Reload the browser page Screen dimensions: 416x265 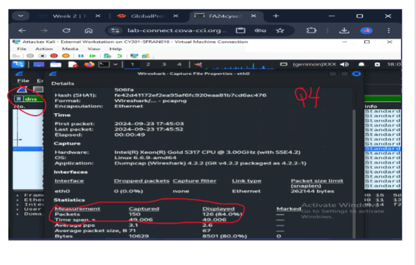tap(66, 30)
